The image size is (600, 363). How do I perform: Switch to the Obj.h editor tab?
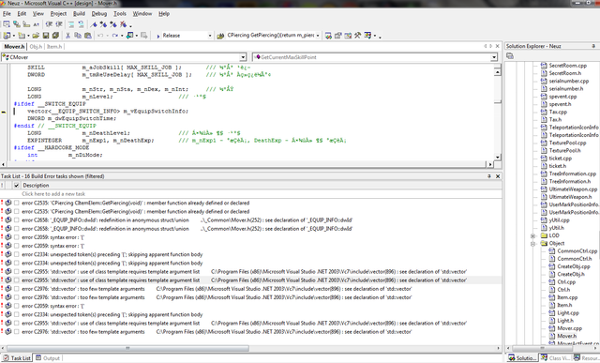(36, 47)
